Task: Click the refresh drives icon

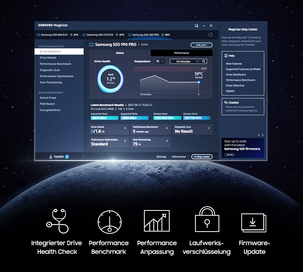Action: [x=211, y=35]
